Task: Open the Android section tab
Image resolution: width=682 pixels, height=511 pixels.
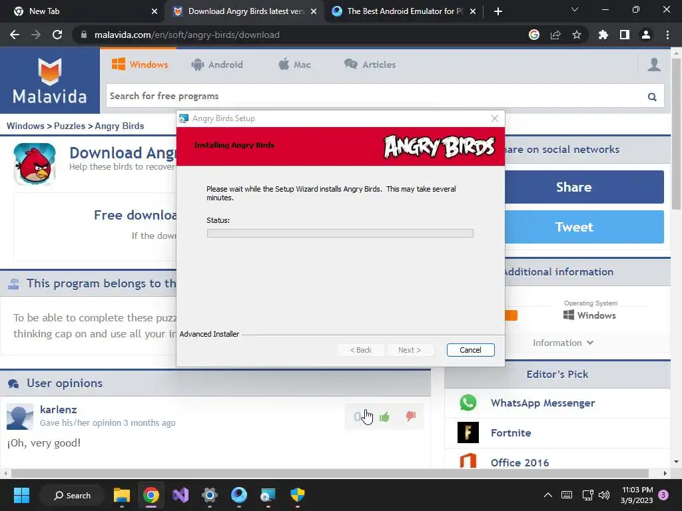Action: click(217, 65)
